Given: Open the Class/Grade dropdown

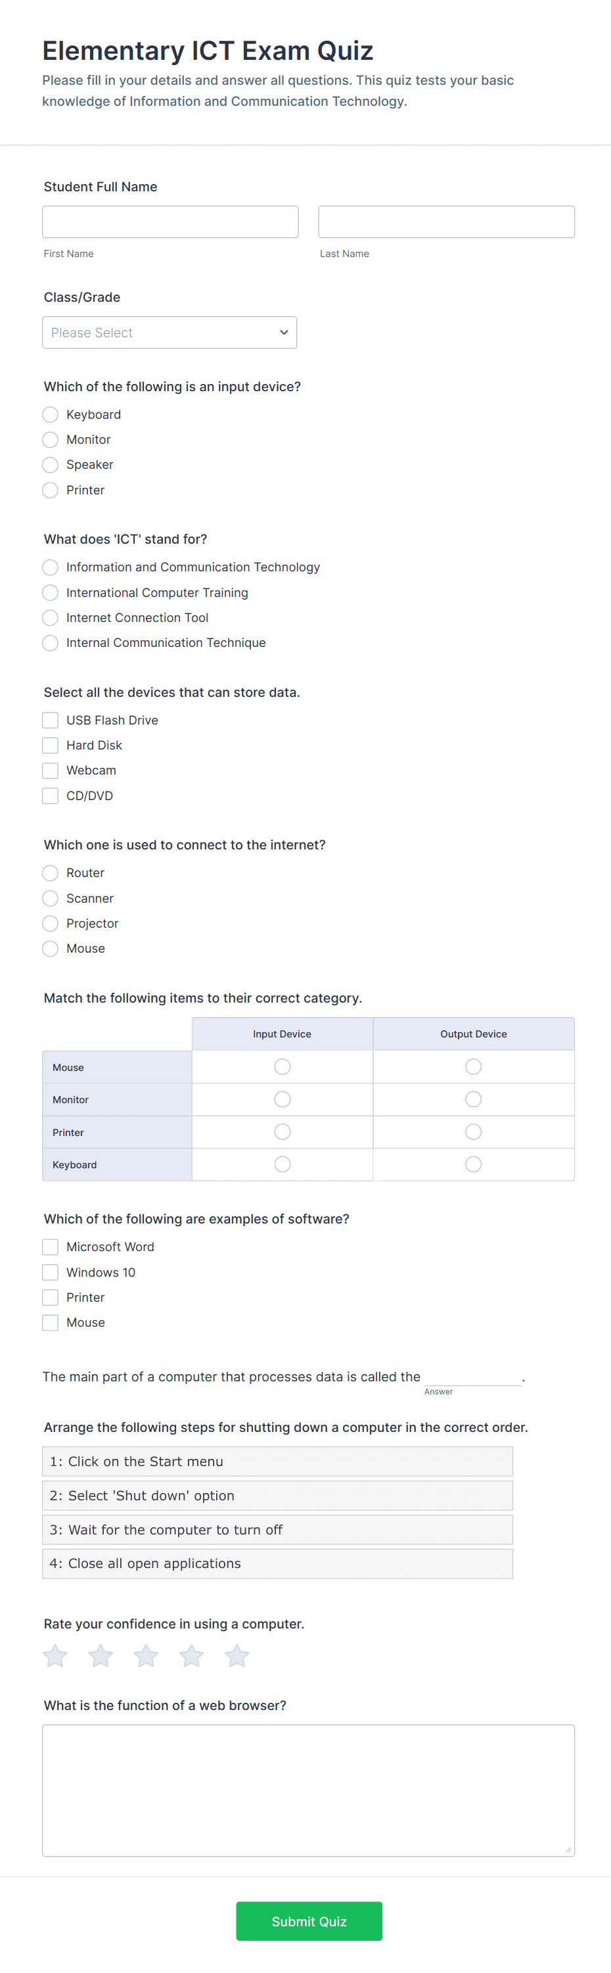Looking at the screenshot, I should pyautogui.click(x=170, y=333).
